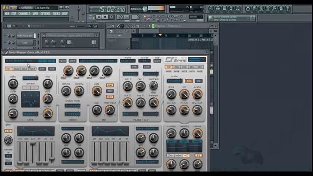Click the document/notes toolbar icon
The width and height of the screenshot is (313, 176).
tap(281, 9)
